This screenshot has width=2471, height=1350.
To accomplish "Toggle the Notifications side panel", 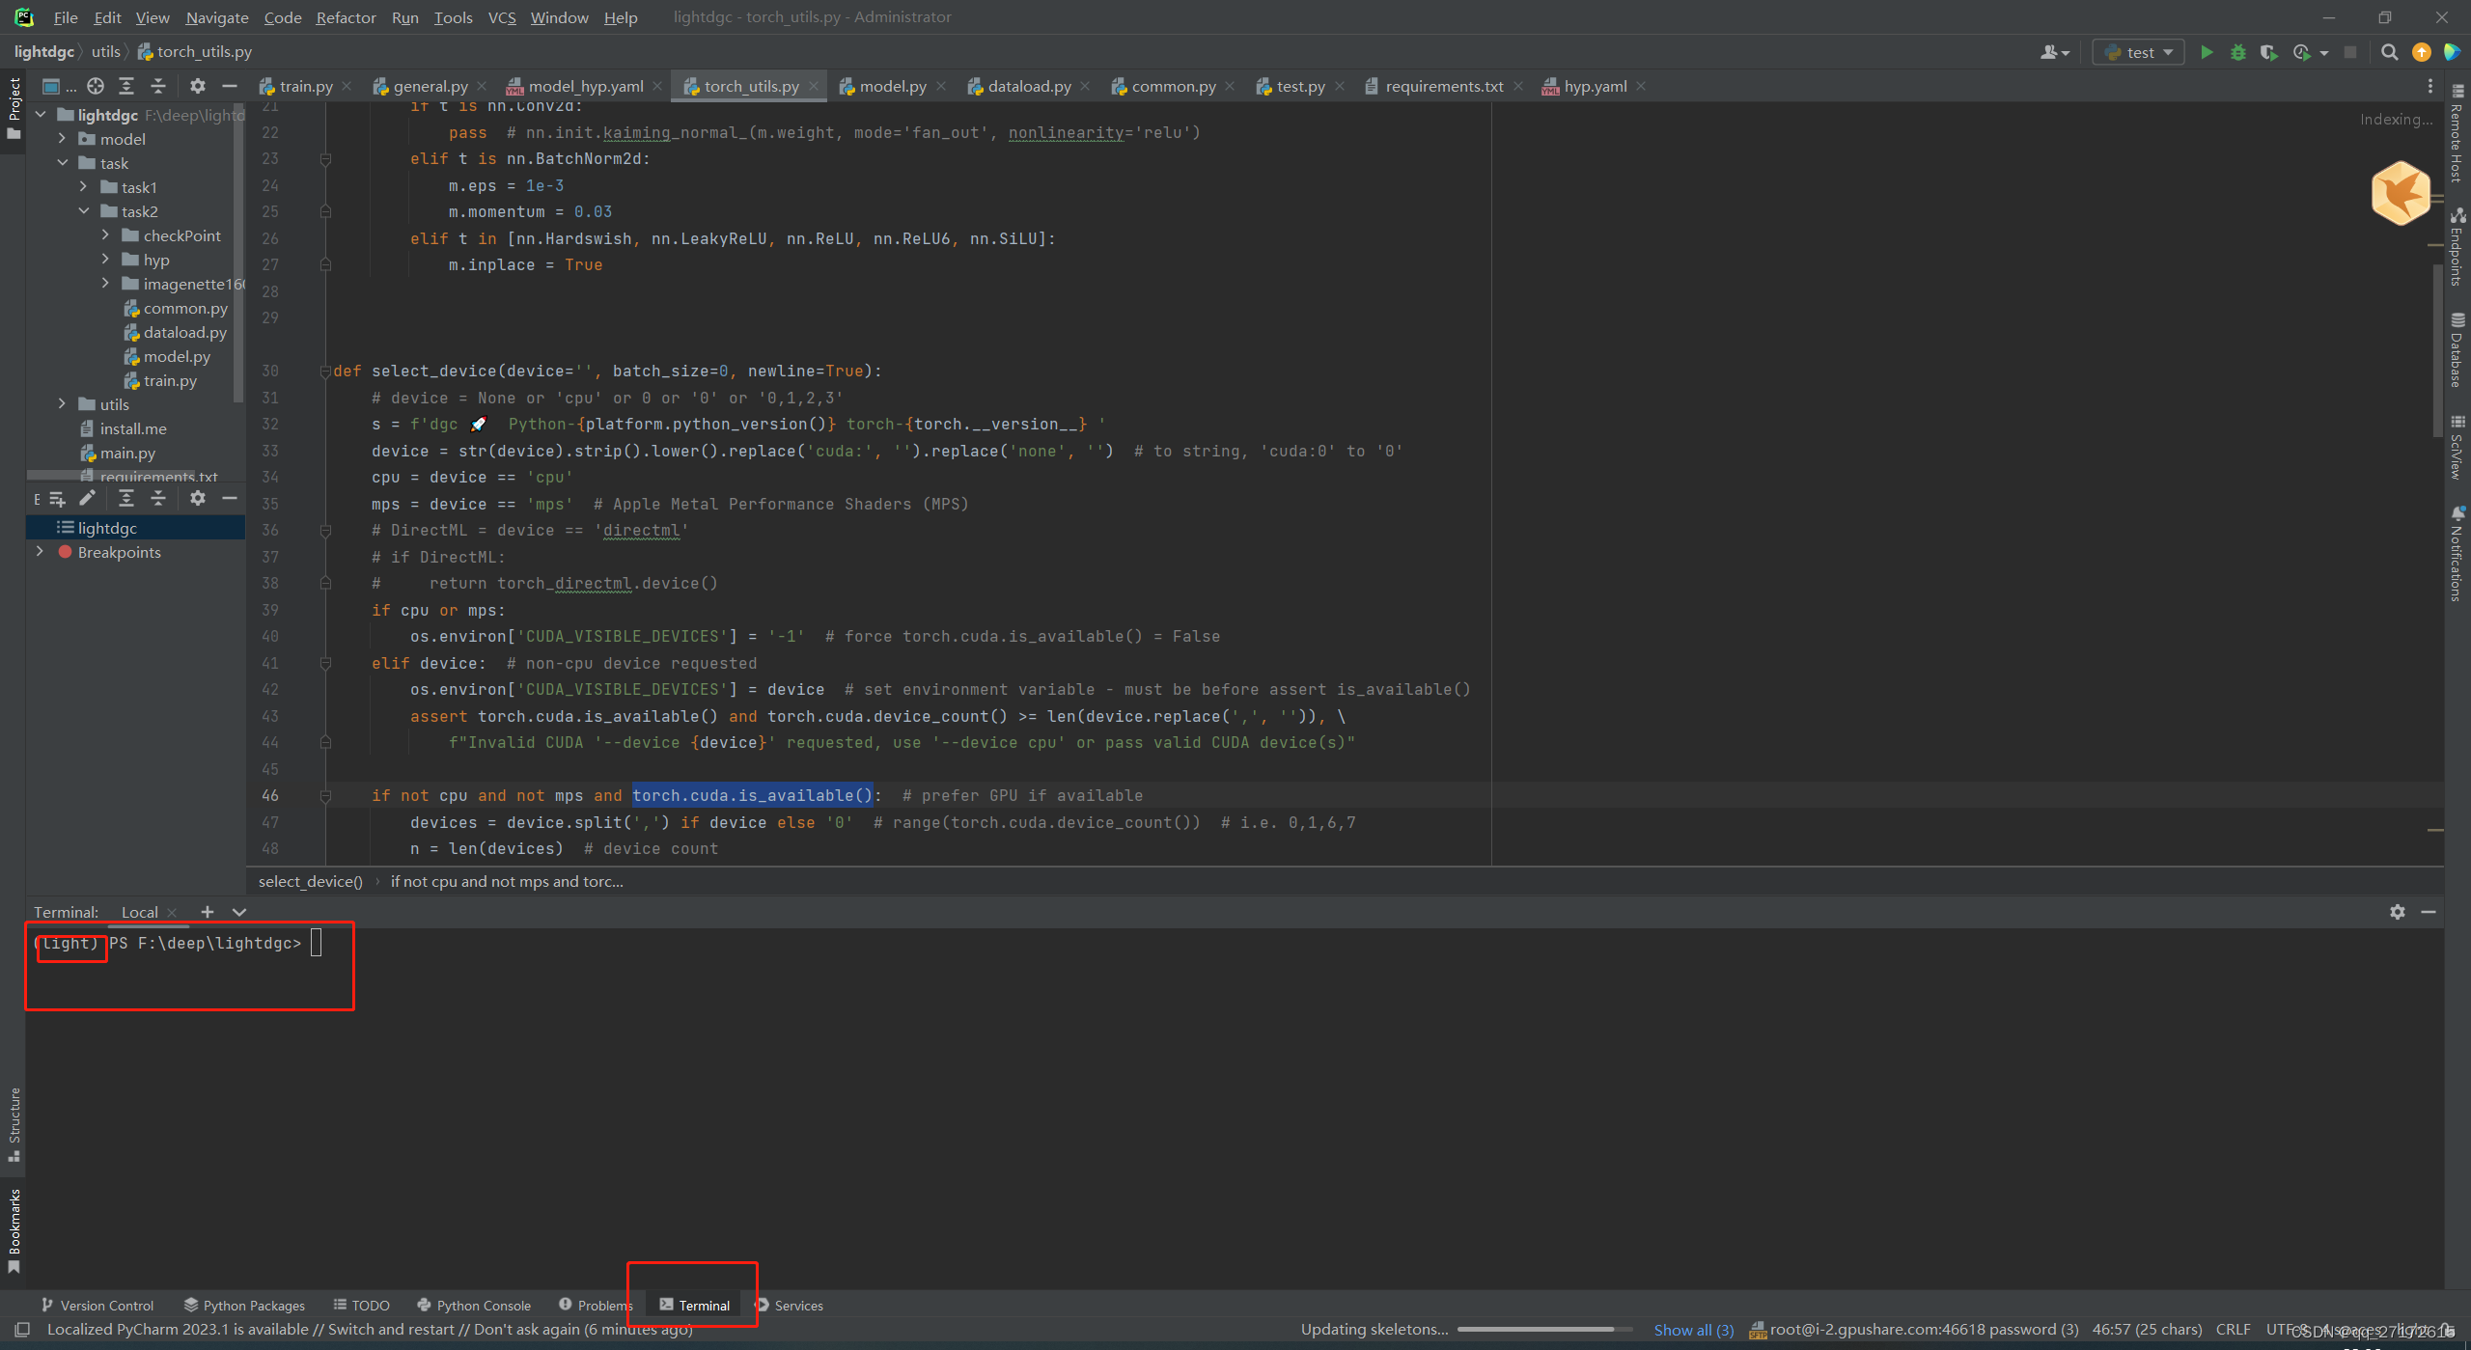I will coord(2457,555).
